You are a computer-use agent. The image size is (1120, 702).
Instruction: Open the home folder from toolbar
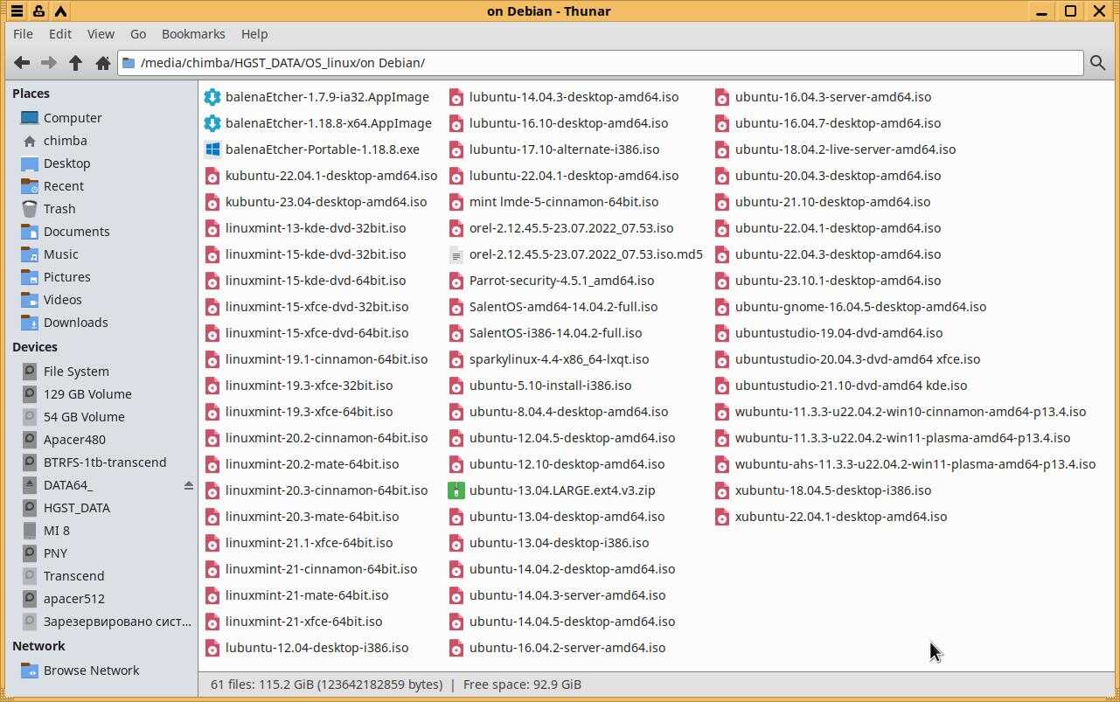(103, 63)
